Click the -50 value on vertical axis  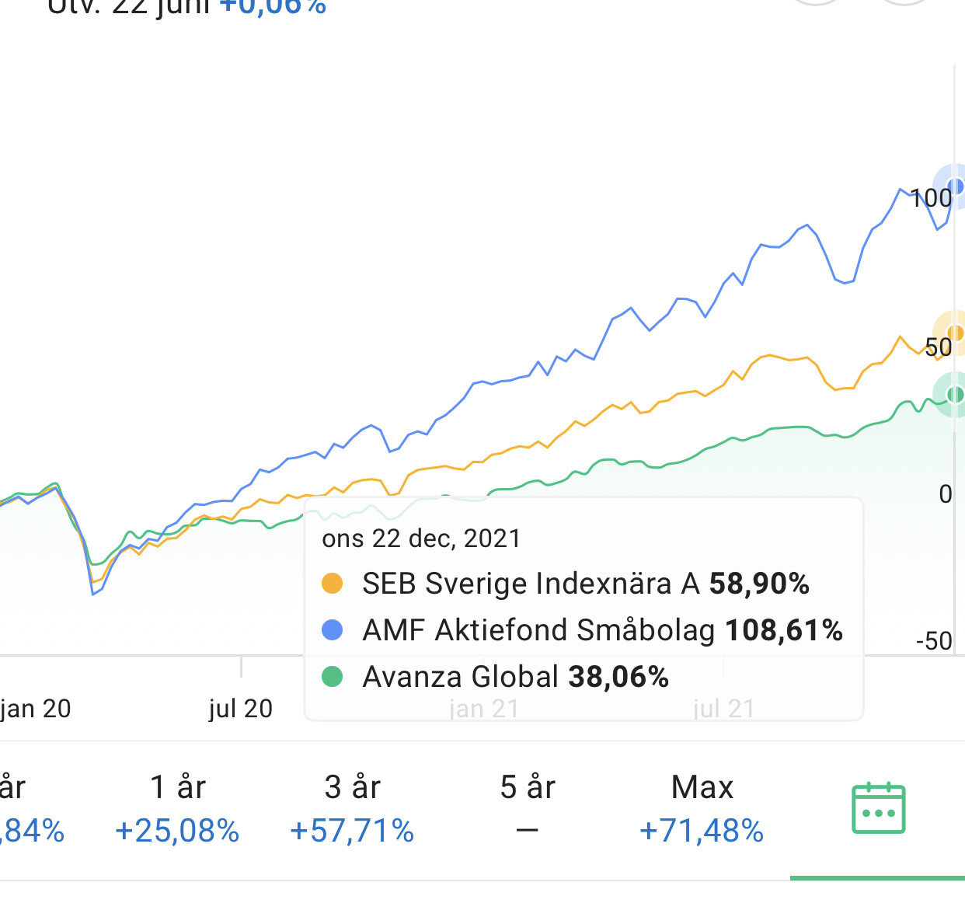coord(934,641)
